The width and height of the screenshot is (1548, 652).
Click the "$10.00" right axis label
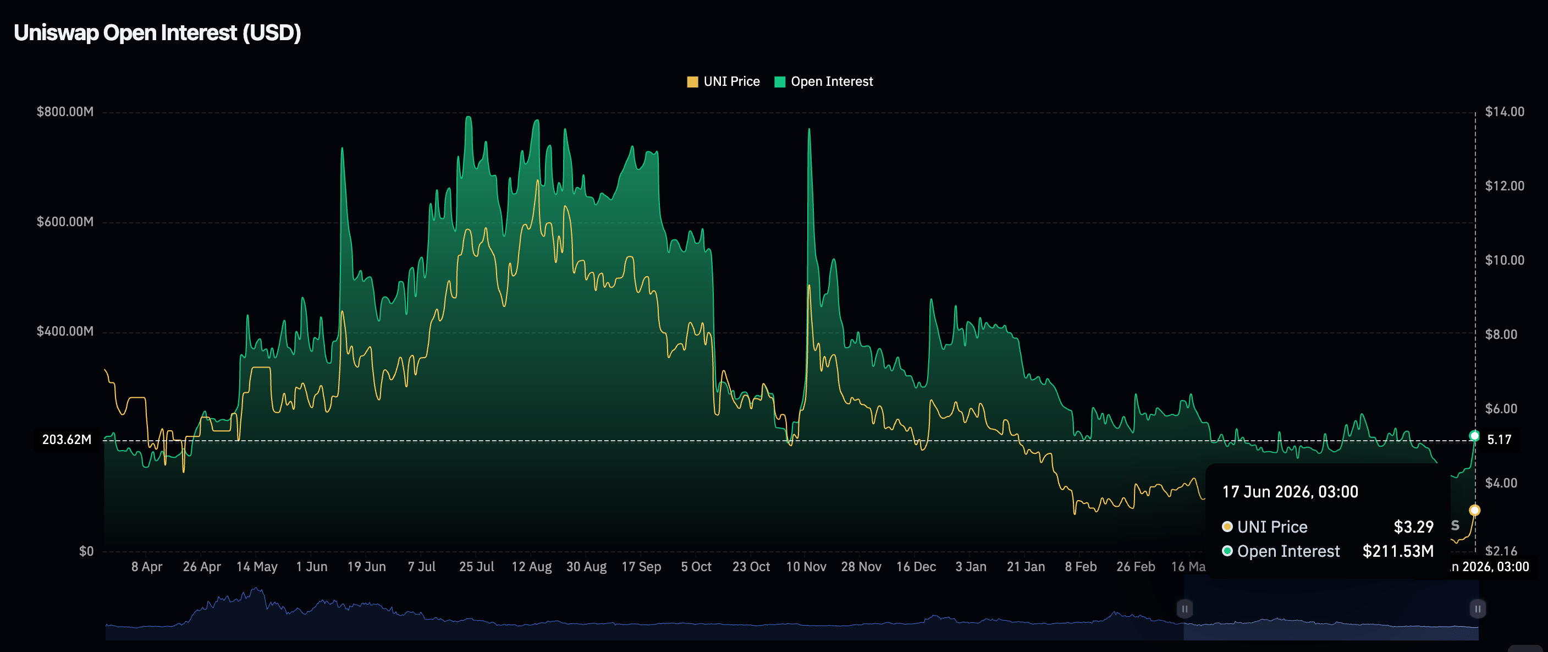[1505, 260]
